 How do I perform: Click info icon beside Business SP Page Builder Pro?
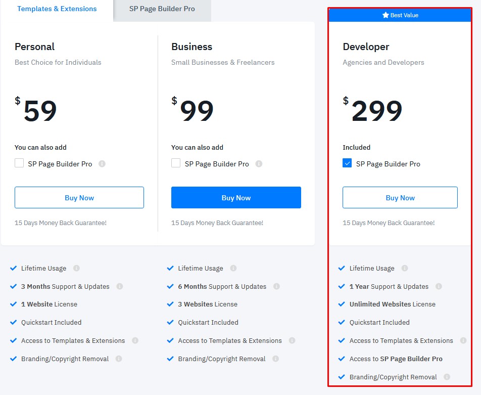tap(259, 164)
